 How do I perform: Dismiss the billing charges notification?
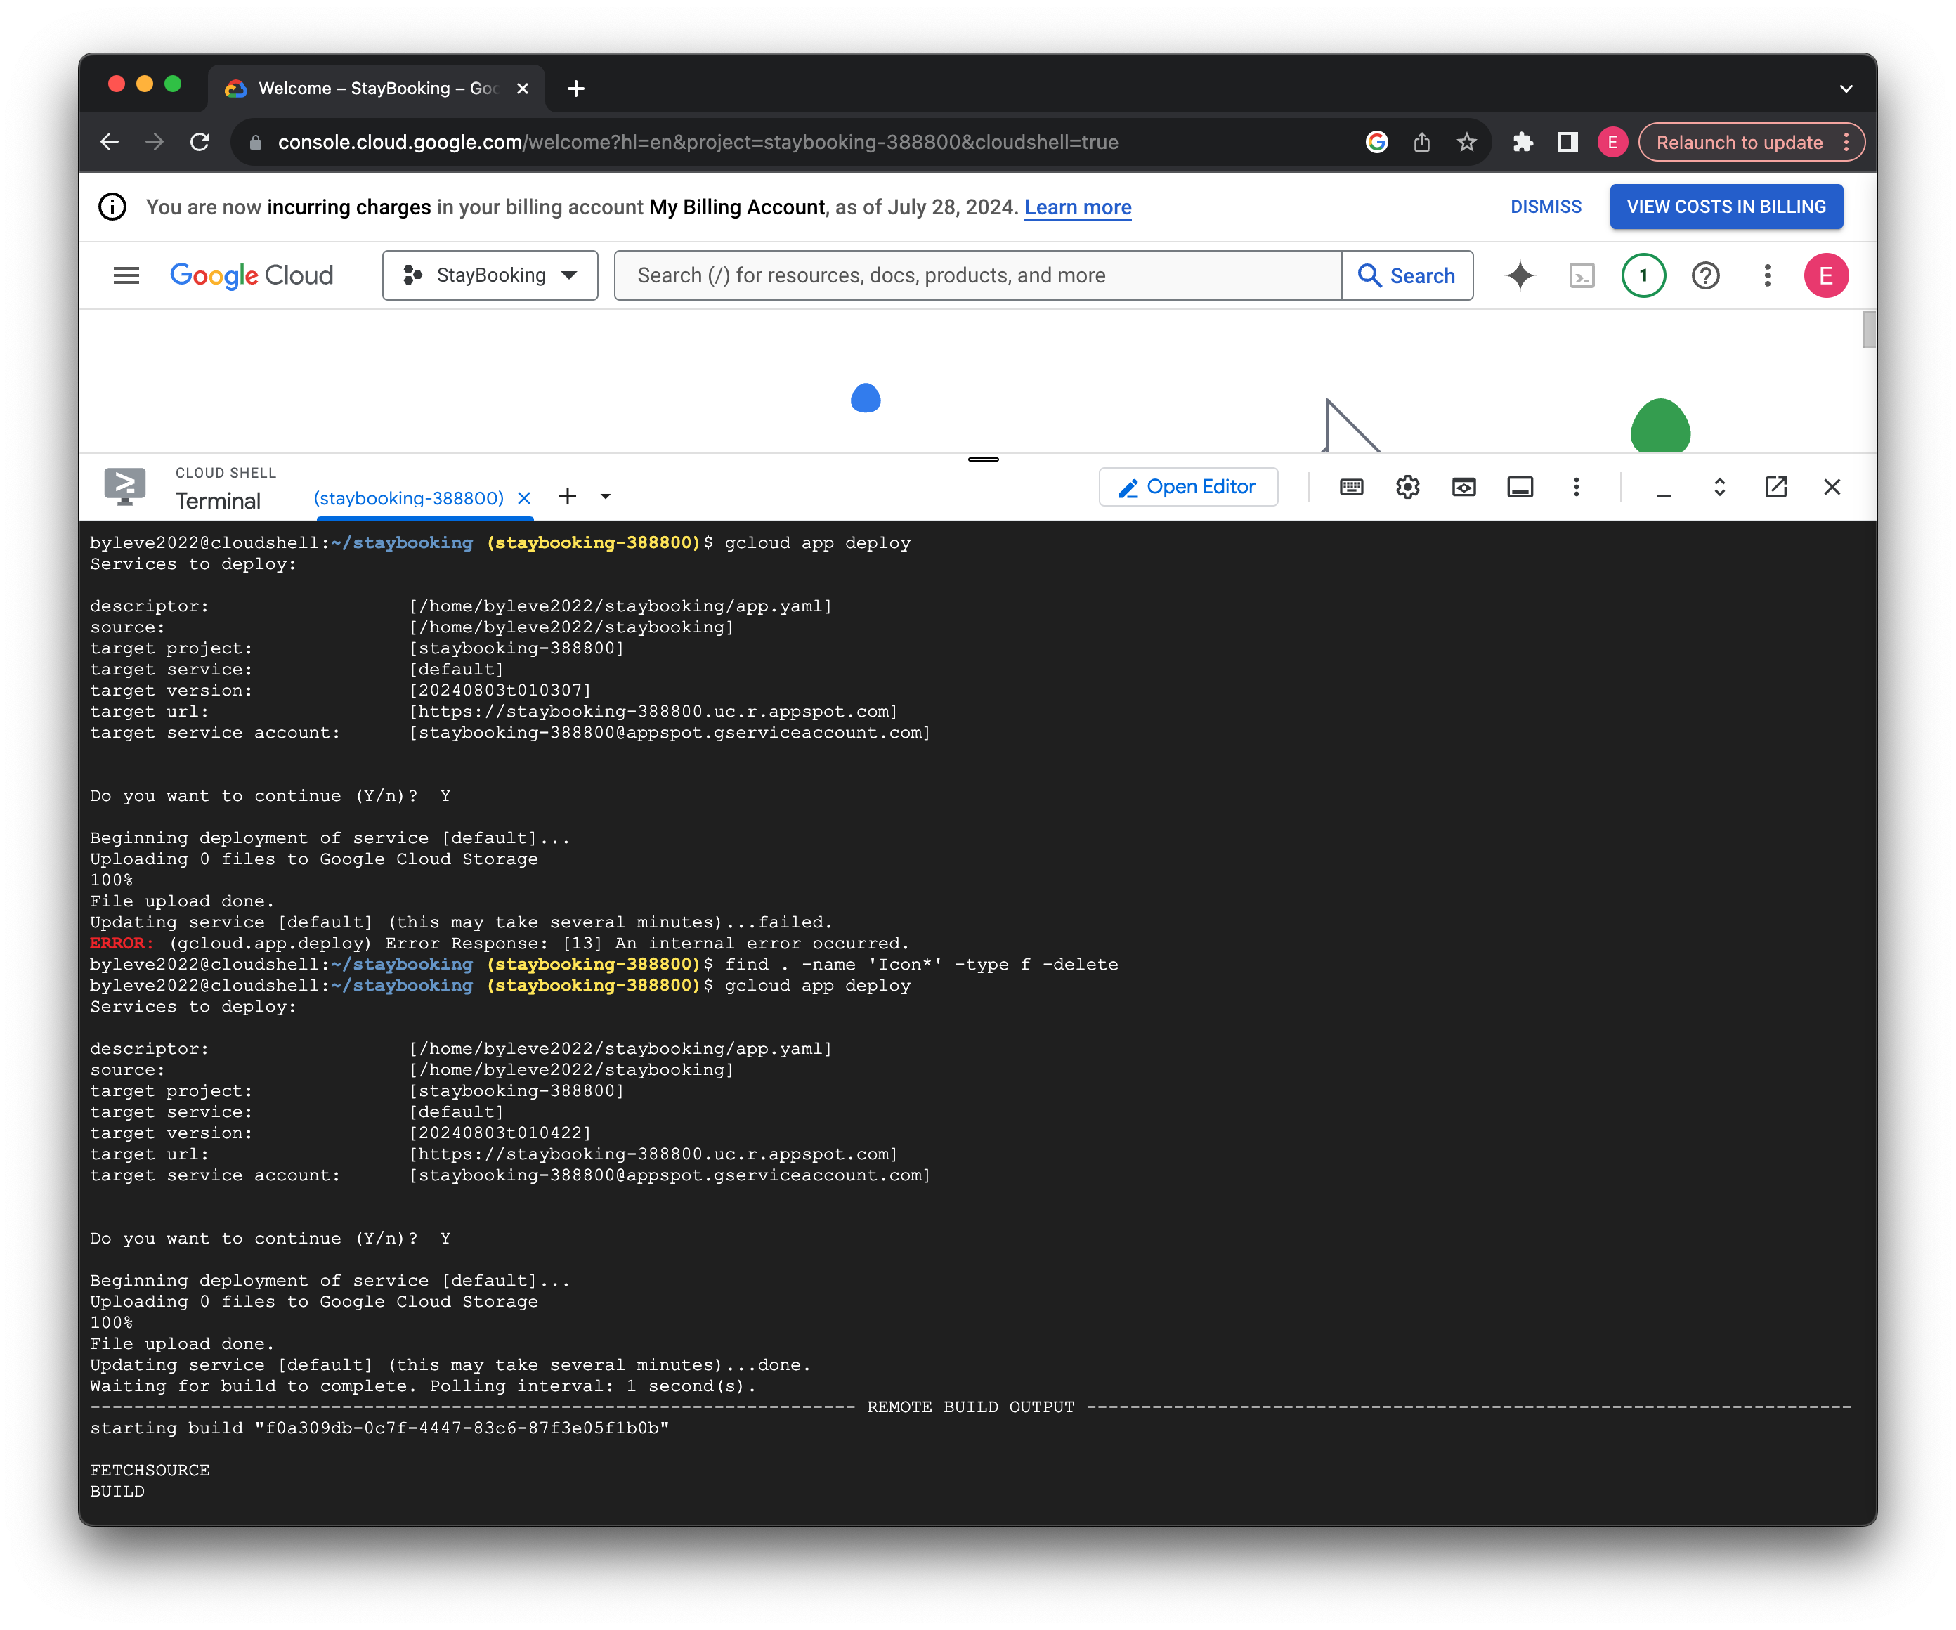1545,206
